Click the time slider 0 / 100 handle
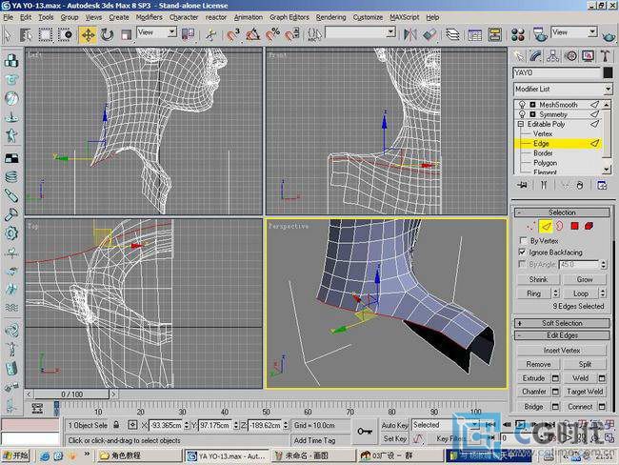 (x=71, y=394)
